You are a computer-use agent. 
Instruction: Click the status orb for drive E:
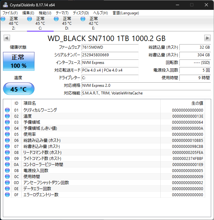(83, 19)
